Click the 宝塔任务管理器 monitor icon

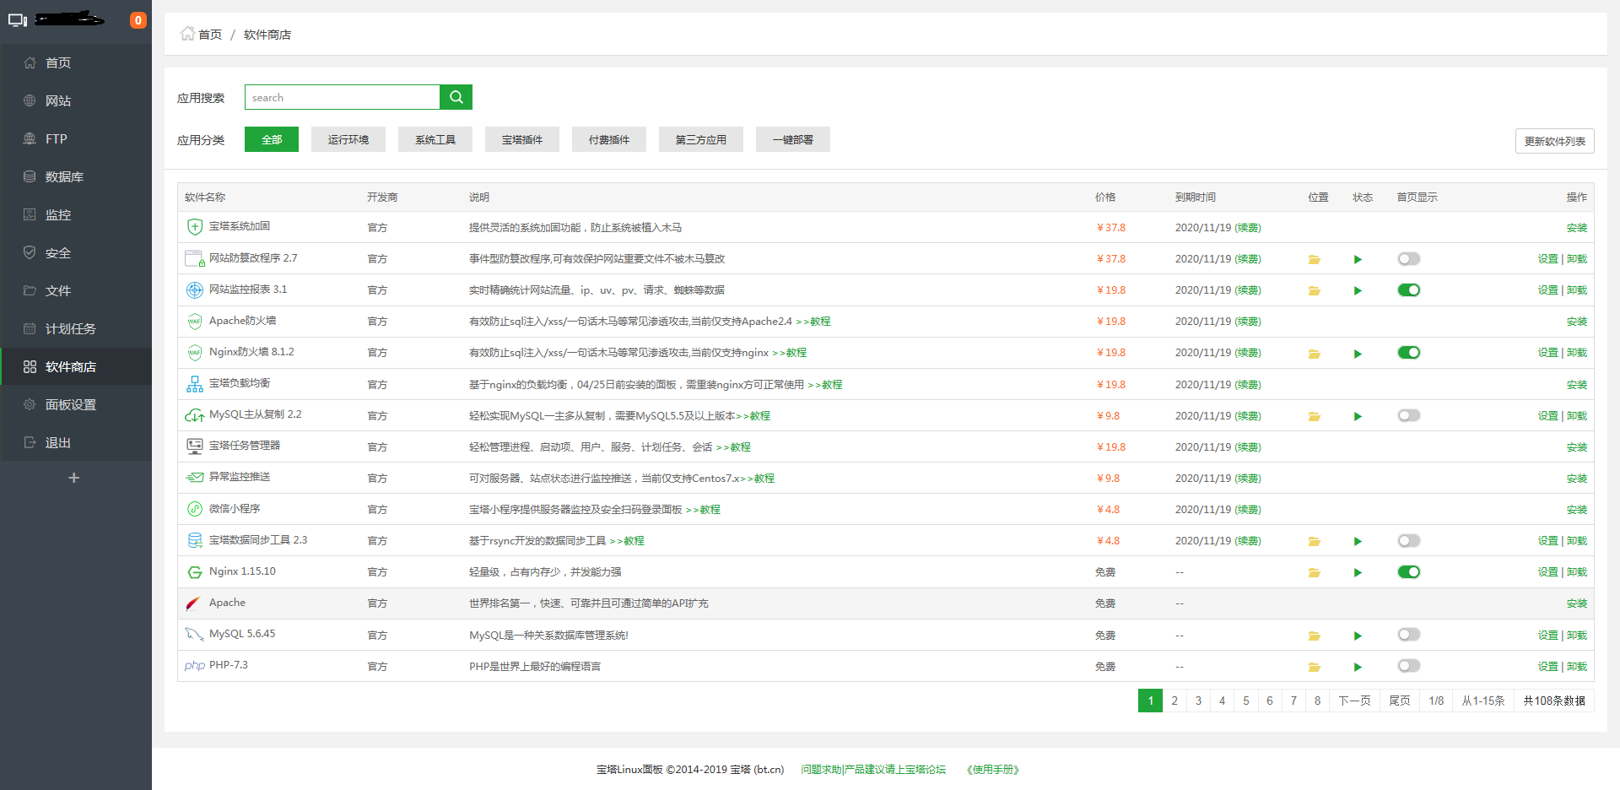[195, 446]
